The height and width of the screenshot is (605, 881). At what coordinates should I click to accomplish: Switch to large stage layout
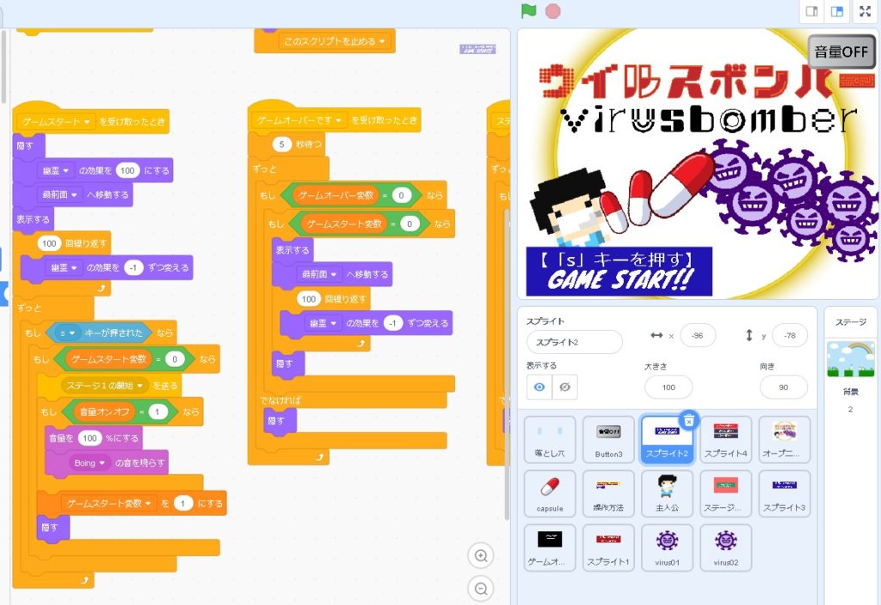[x=836, y=11]
